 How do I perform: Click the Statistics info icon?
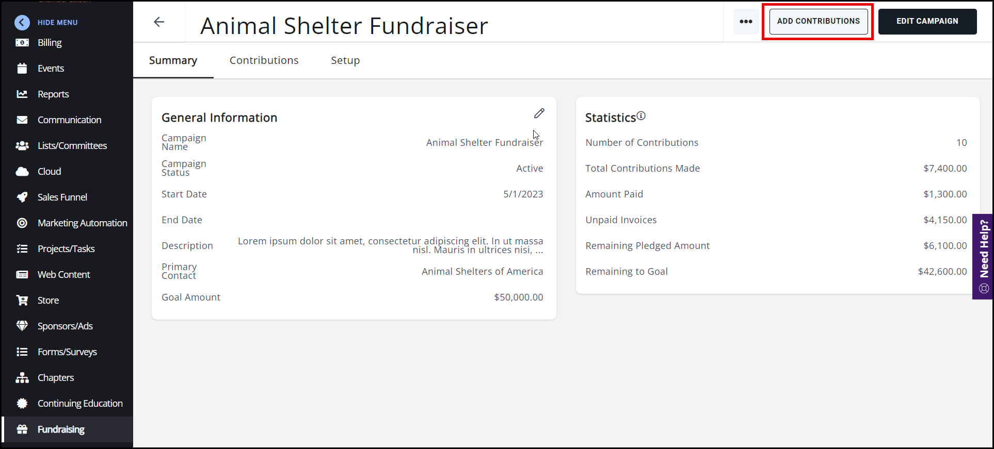click(641, 116)
